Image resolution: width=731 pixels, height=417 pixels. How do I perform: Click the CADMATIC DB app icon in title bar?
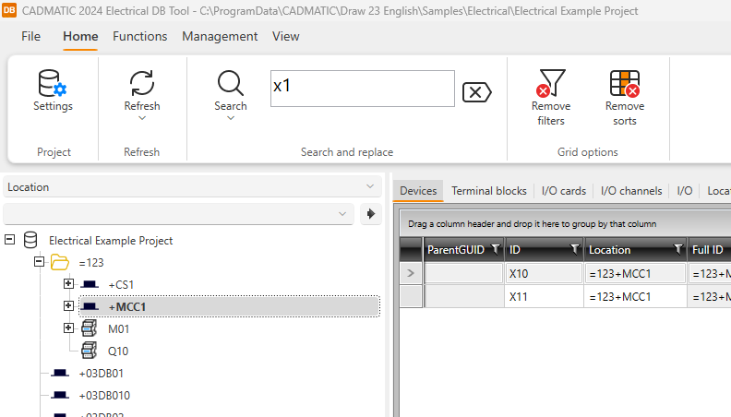tap(9, 10)
